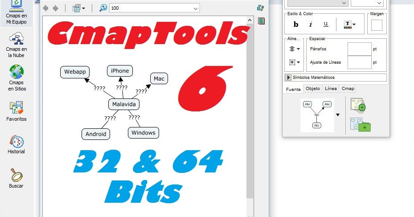Screen dimensions: 414x217
Task: Open Cmaps en la Nube
Action: pyautogui.click(x=16, y=45)
